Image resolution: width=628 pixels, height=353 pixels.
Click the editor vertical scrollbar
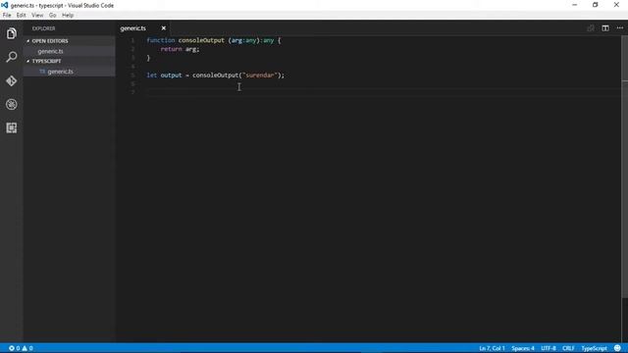click(624, 168)
